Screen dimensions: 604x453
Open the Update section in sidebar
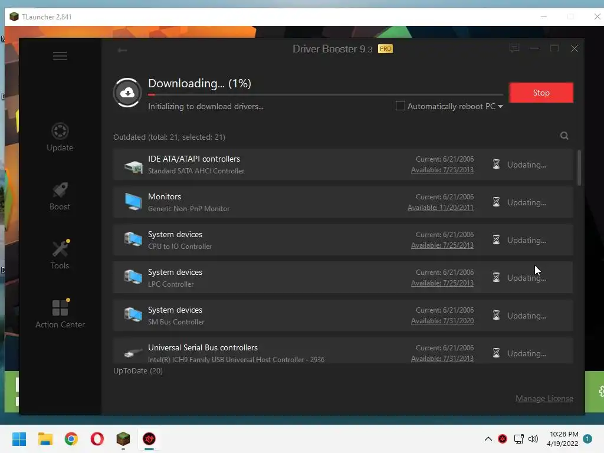tap(60, 137)
